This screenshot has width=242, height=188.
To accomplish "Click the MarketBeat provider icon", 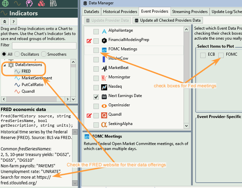I will point(104,68).
